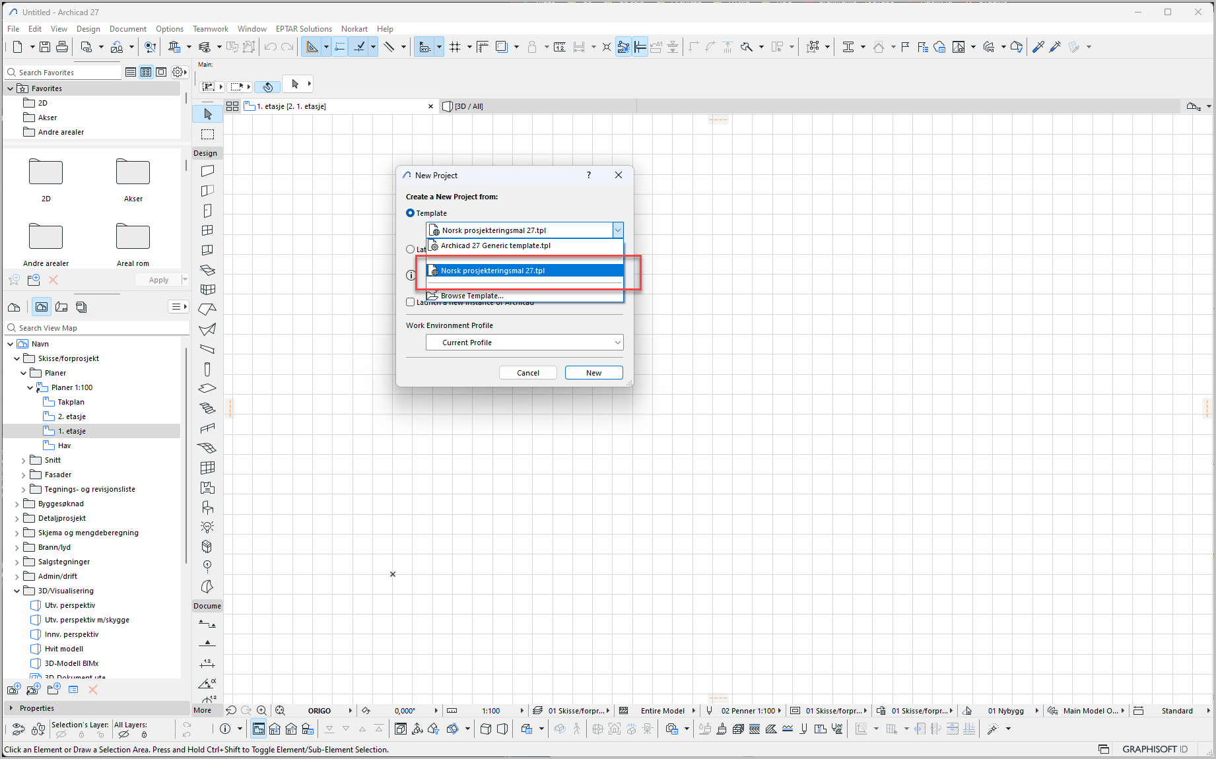Click the Undo arrow in toolbar
The width and height of the screenshot is (1216, 759).
tap(270, 47)
